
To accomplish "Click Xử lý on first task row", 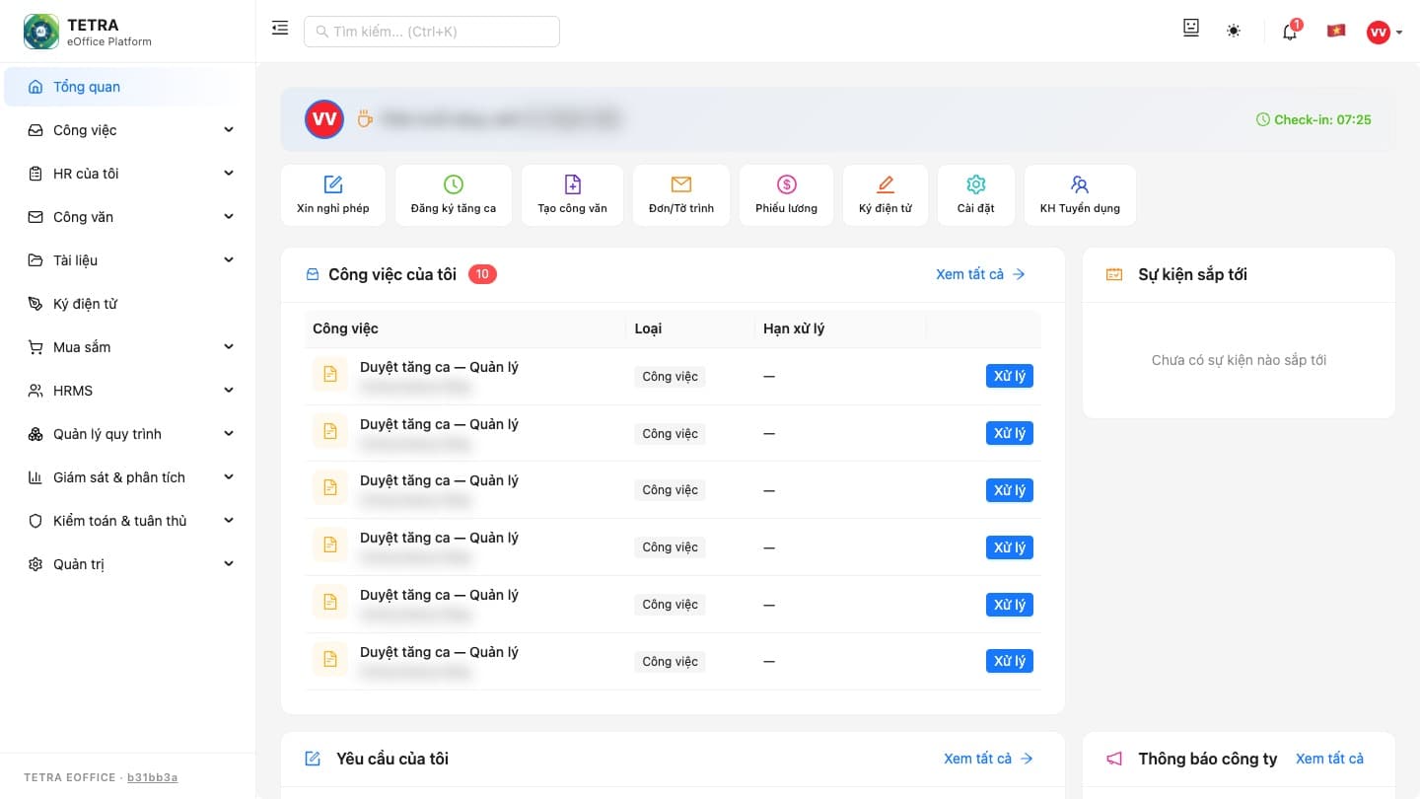I will tap(1010, 376).
